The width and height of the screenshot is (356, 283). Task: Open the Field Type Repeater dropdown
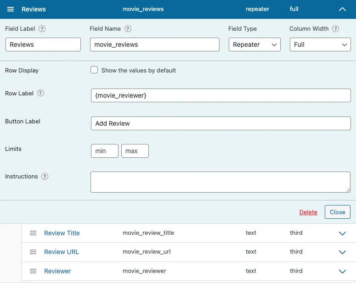click(x=254, y=44)
